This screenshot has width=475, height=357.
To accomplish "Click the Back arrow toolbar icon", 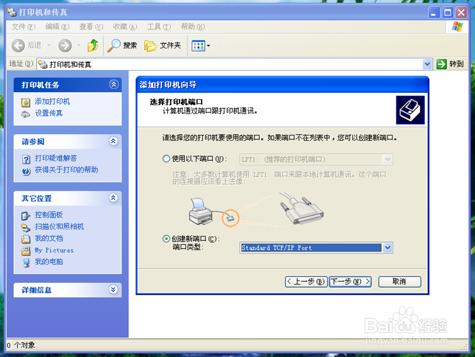I will tap(18, 45).
